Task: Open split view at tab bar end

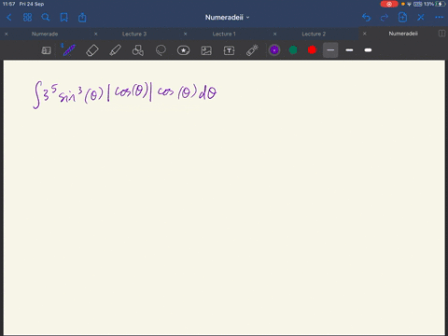Action: pyautogui.click(x=441, y=34)
